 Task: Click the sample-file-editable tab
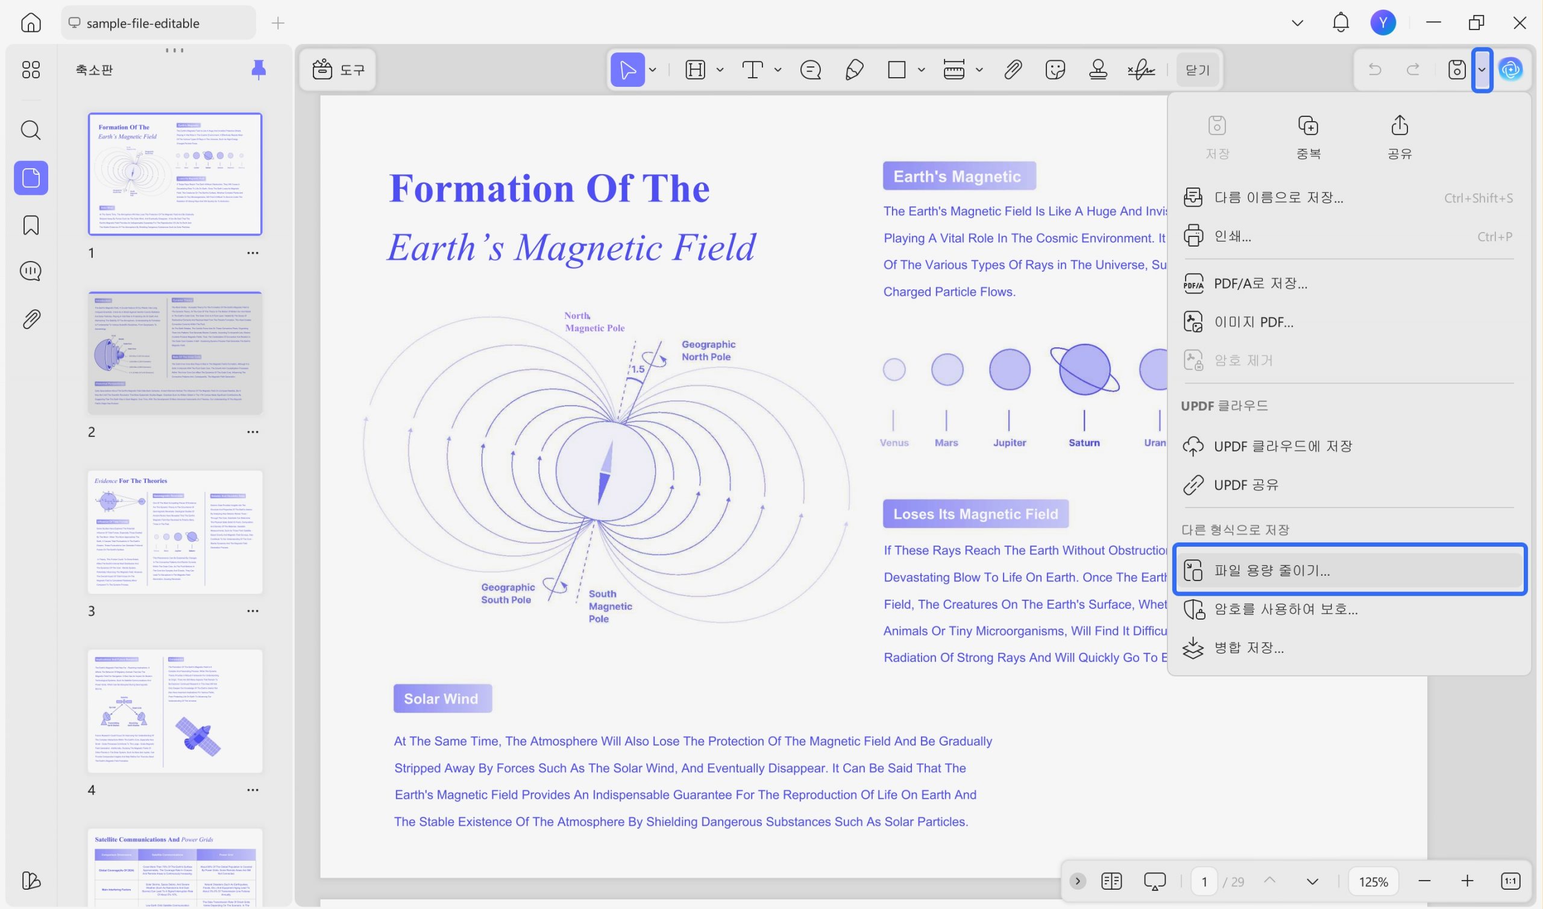tap(158, 23)
